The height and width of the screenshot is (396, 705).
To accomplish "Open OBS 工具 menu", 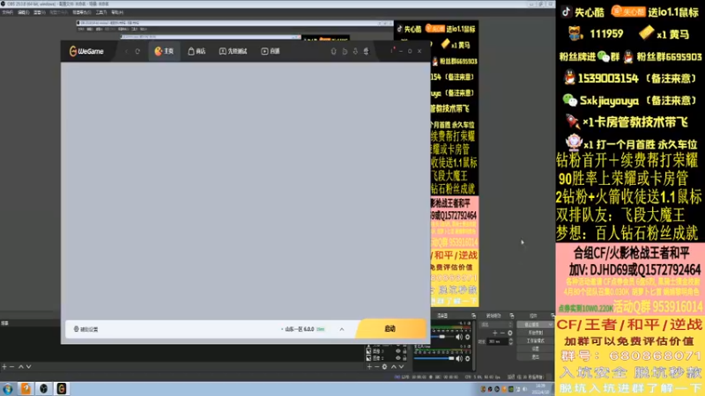I will tap(101, 12).
